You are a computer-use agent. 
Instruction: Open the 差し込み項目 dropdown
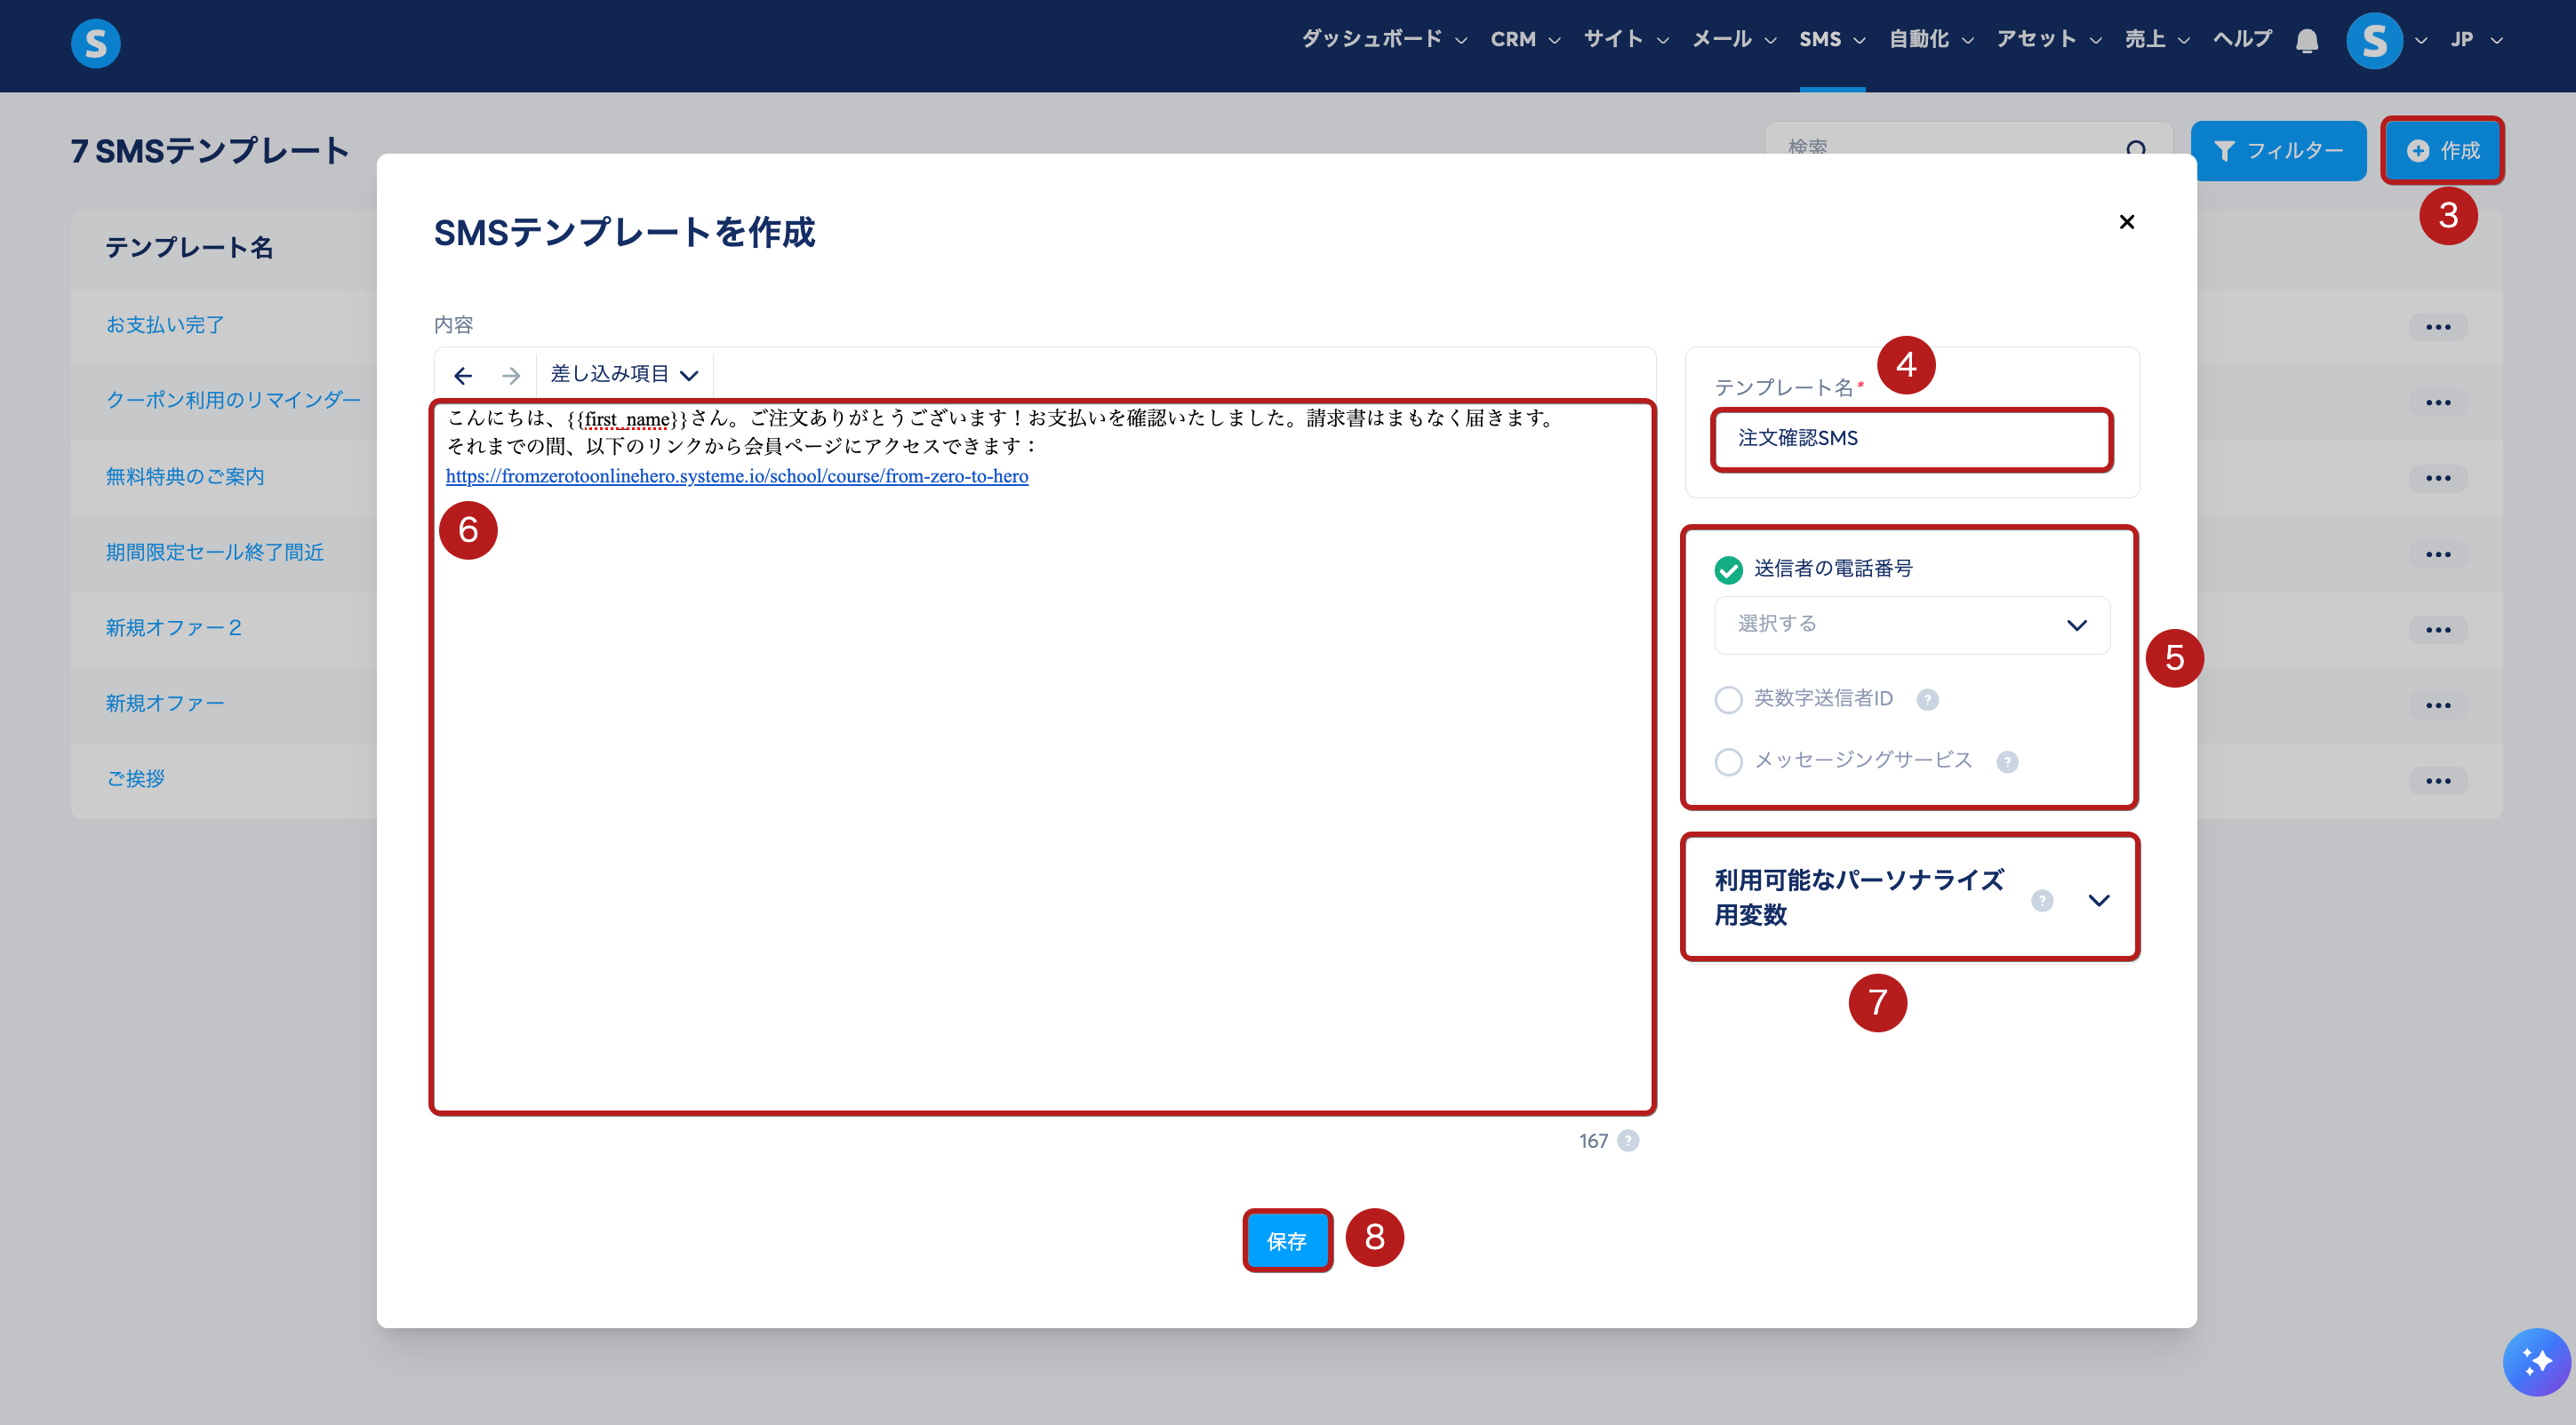(x=624, y=375)
